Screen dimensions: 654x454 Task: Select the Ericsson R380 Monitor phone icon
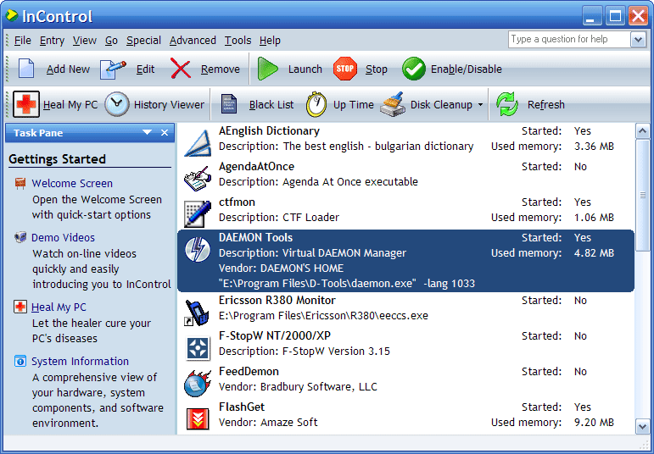pos(197,313)
